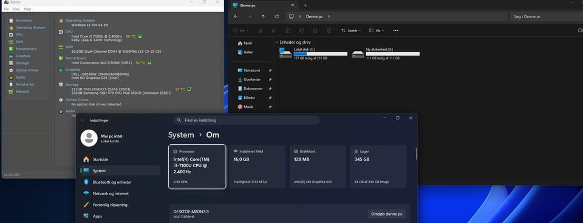The width and height of the screenshot is (583, 223).
Task: Collapse the 'Enheder og drev' group
Action: (277, 42)
